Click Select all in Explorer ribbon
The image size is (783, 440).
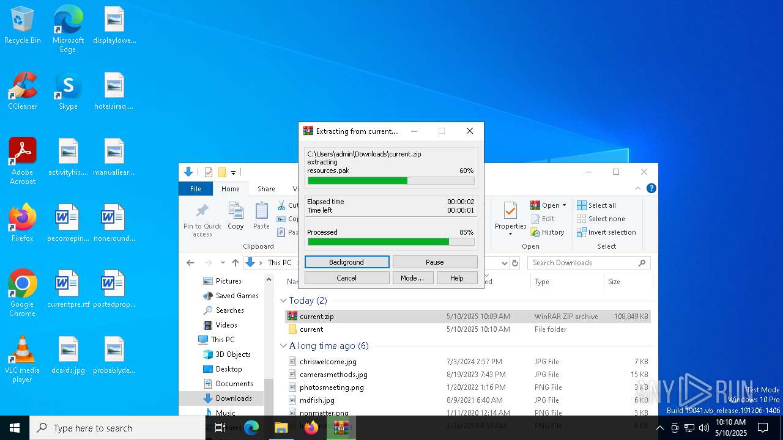tap(596, 205)
